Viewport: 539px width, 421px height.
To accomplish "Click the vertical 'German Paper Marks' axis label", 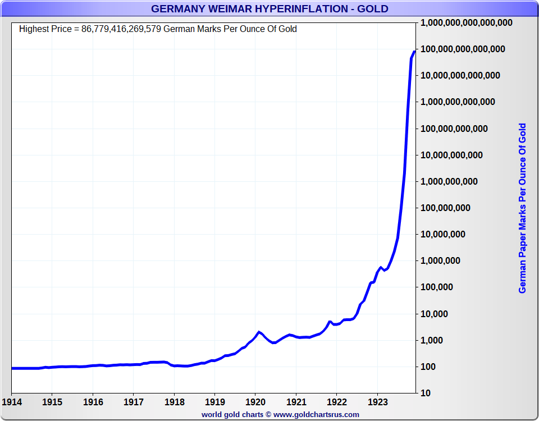I will [x=522, y=208].
